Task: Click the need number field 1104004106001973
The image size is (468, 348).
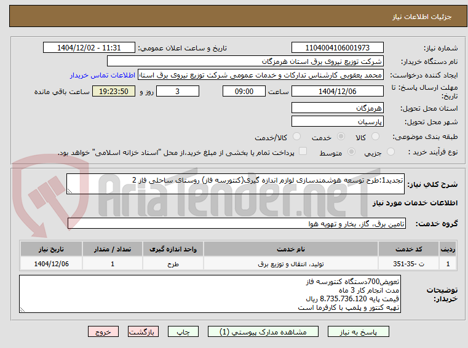Action: coord(337,48)
